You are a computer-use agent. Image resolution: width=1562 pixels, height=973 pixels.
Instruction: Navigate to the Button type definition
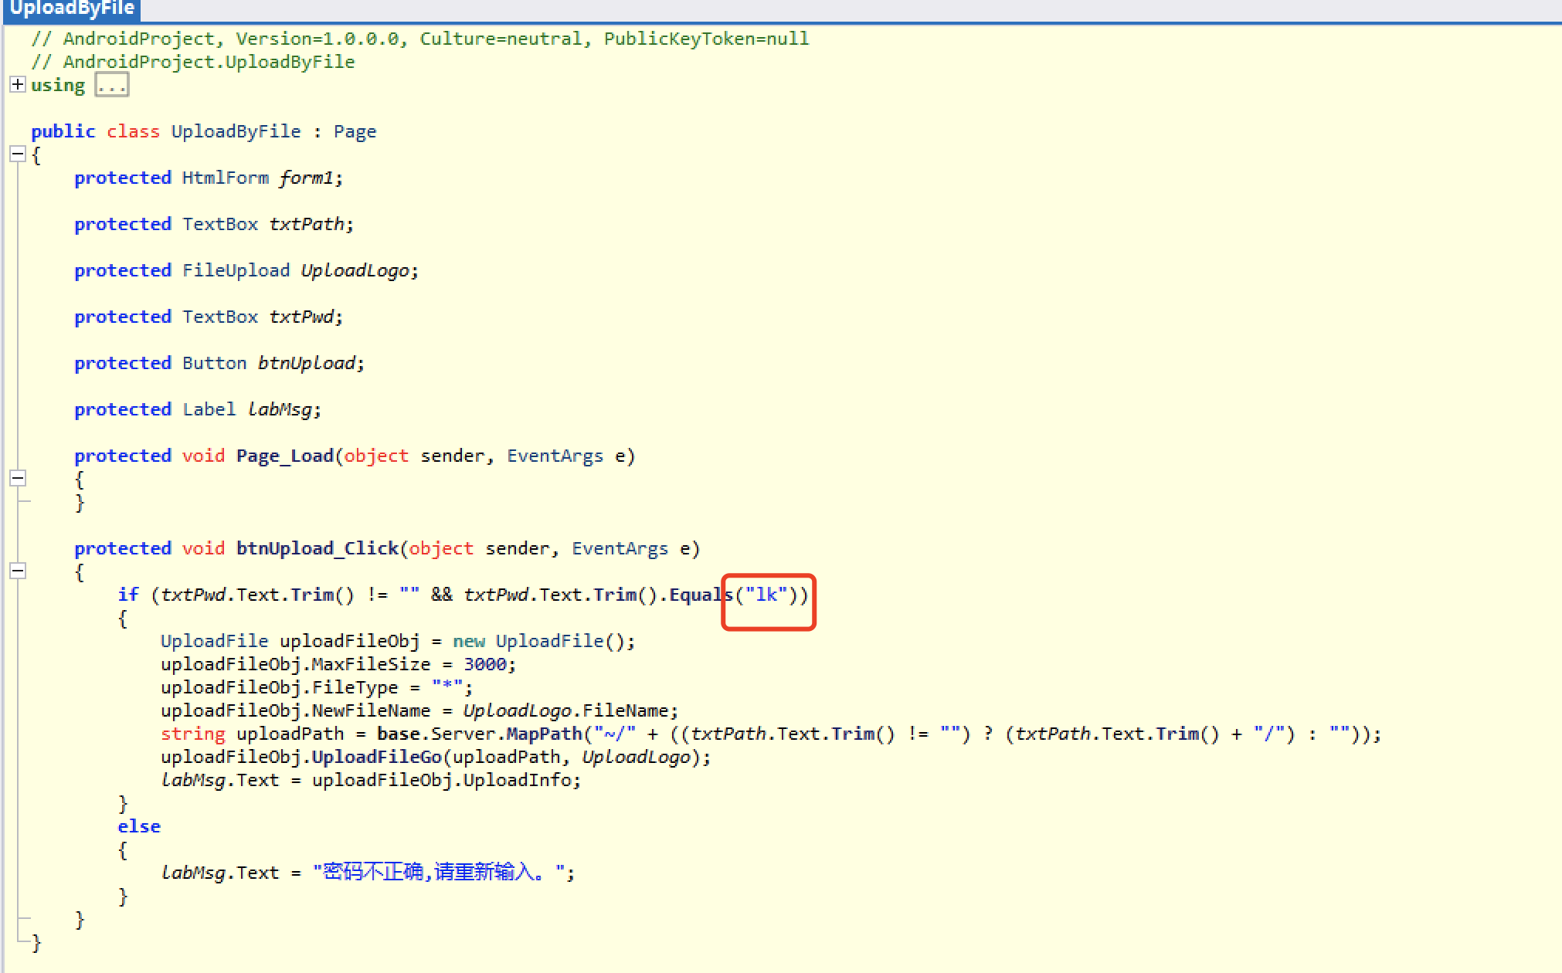[214, 363]
